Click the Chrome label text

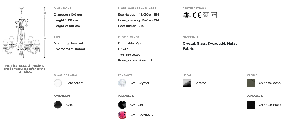(x=200, y=83)
